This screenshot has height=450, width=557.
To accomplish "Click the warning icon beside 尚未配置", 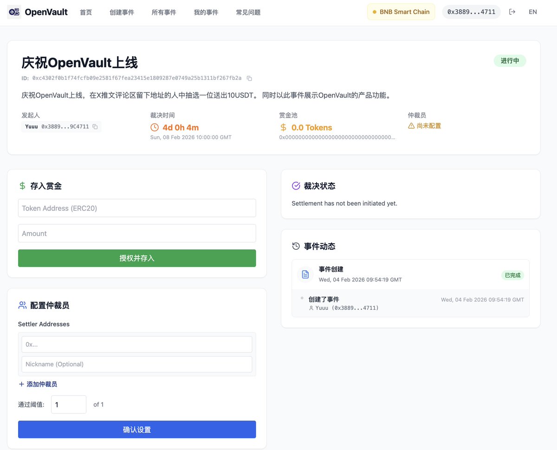I will (411, 126).
